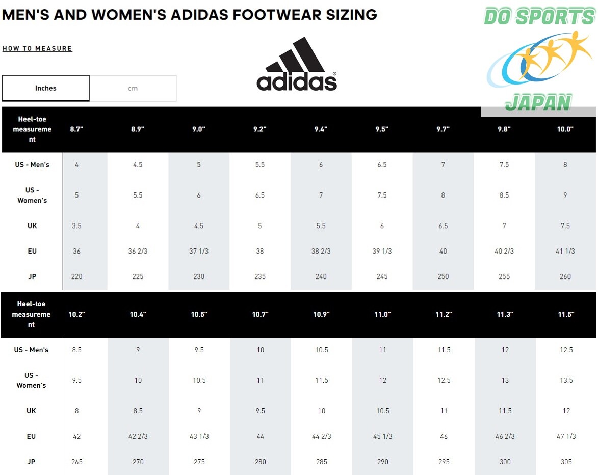
Task: Click the 10.2" heel-toe column header
Action: click(x=76, y=314)
